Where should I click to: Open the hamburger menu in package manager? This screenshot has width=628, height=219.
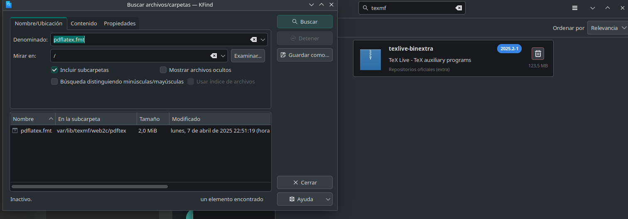575,8
